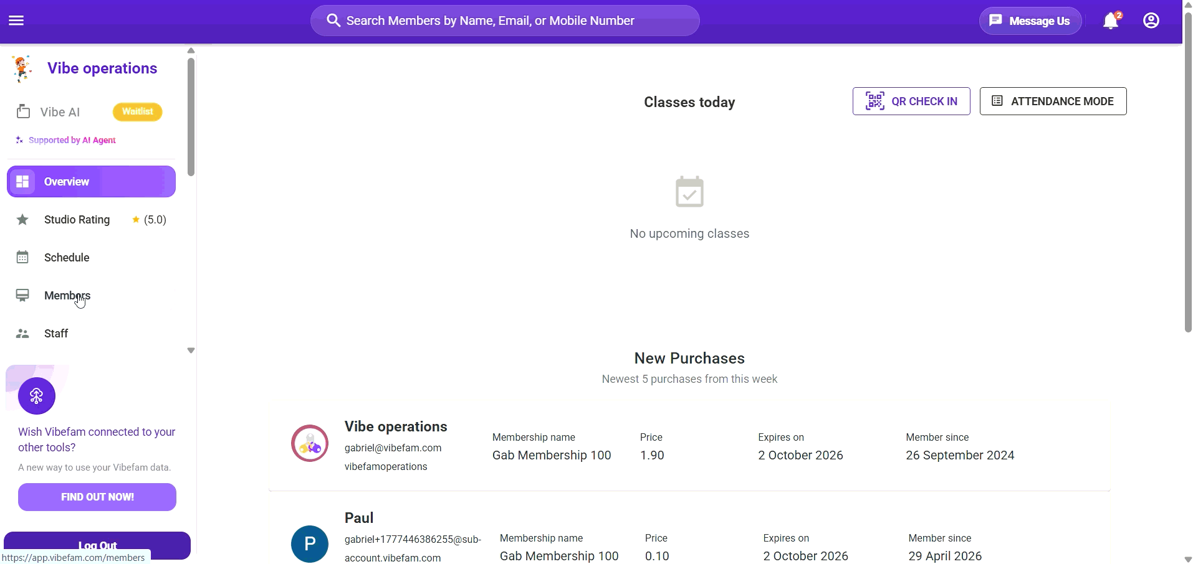
Task: Start QR CHECK IN
Action: (x=911, y=101)
